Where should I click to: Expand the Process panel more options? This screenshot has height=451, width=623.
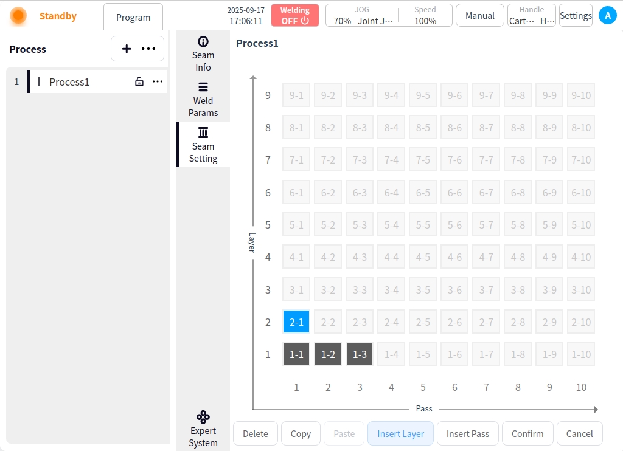click(148, 49)
